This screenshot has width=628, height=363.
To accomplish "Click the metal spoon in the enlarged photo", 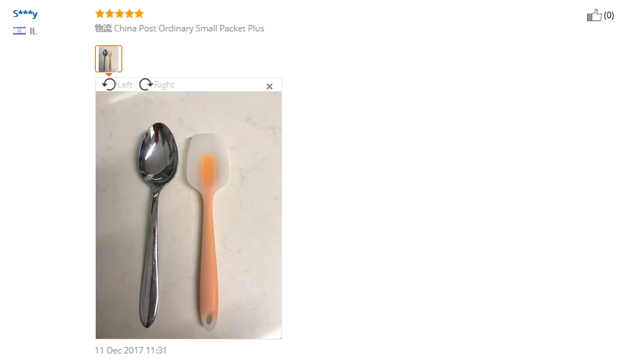I will pos(156,224).
